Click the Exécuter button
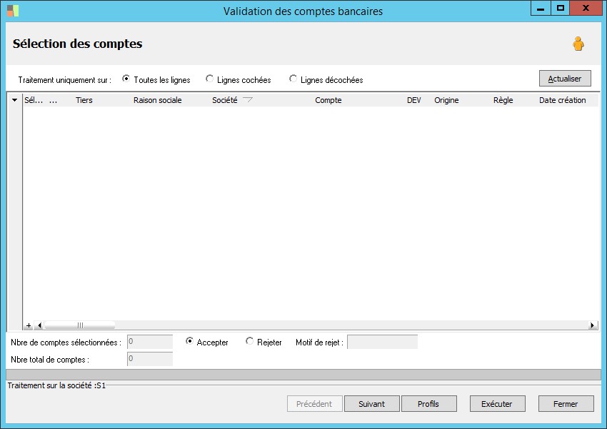607x429 pixels. pos(497,404)
